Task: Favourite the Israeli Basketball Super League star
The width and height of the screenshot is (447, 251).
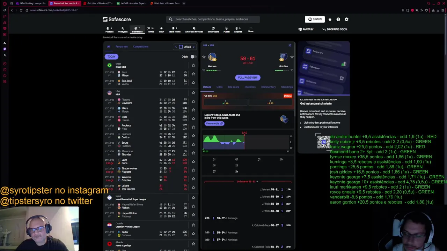Action: (193, 198)
